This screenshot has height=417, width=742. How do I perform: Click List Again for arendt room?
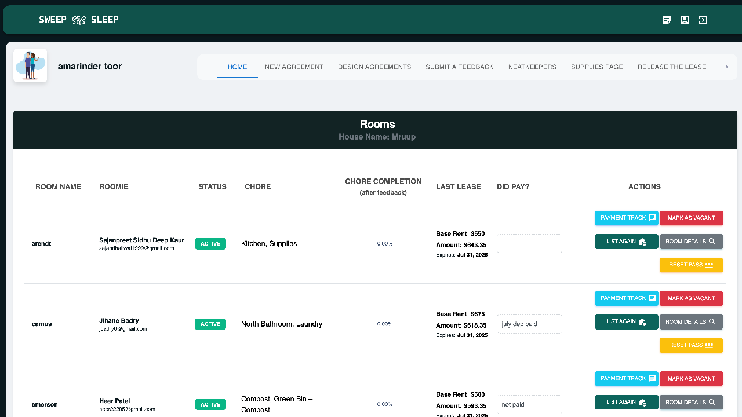pos(627,242)
